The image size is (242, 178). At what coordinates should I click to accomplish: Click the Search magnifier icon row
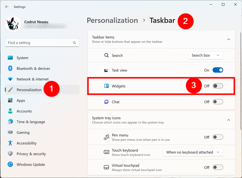pyautogui.click(x=106, y=55)
